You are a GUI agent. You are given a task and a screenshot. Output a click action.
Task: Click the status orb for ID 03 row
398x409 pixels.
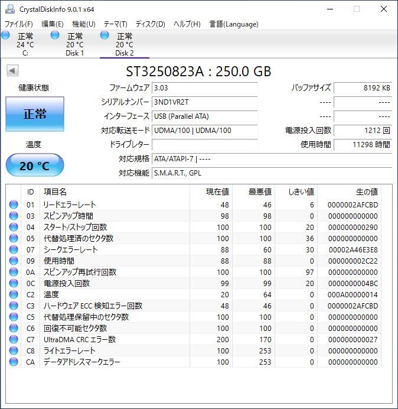tap(14, 216)
